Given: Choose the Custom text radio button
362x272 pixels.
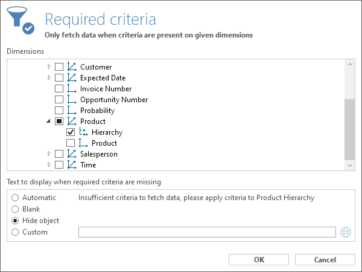Looking at the screenshot, I should click(15, 232).
